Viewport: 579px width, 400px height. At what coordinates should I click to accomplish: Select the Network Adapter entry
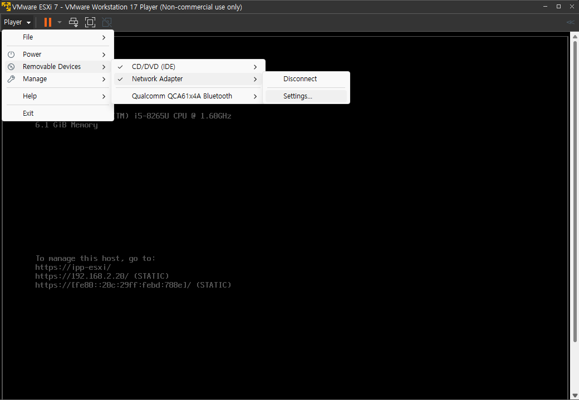188,79
